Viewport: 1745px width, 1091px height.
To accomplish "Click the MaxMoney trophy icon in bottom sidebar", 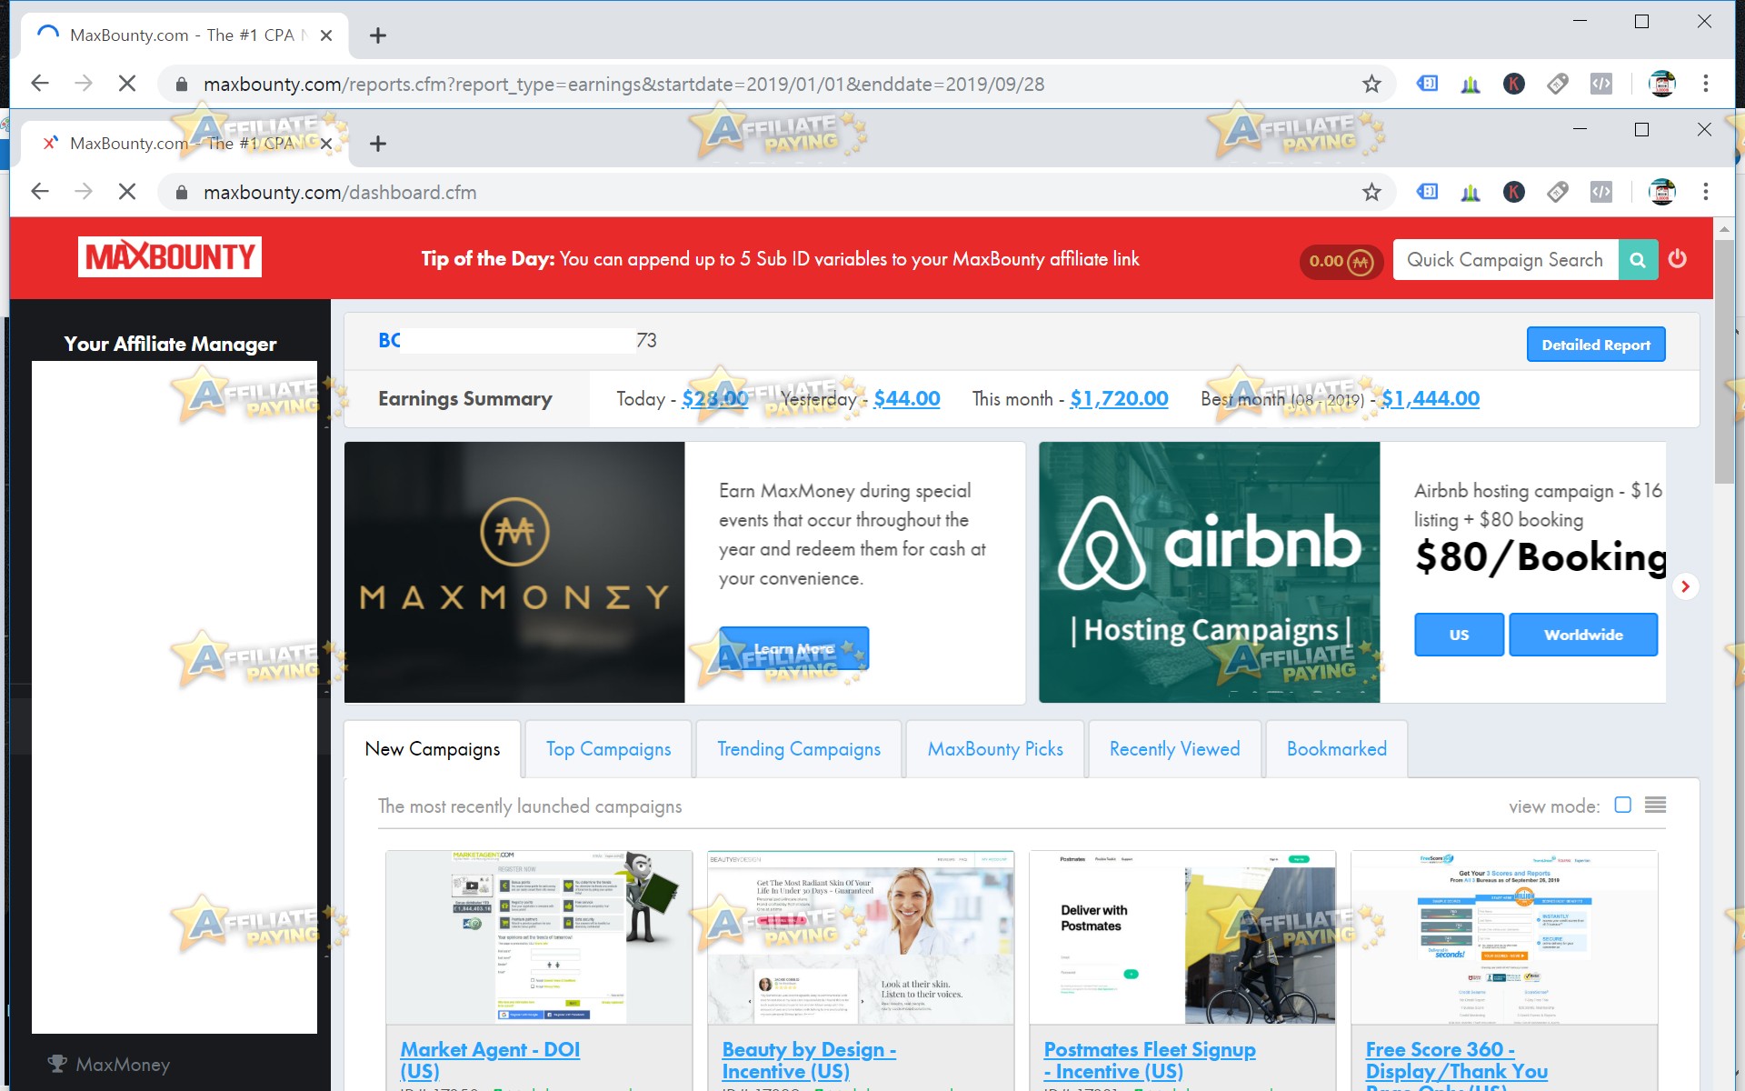I will pos(58,1064).
